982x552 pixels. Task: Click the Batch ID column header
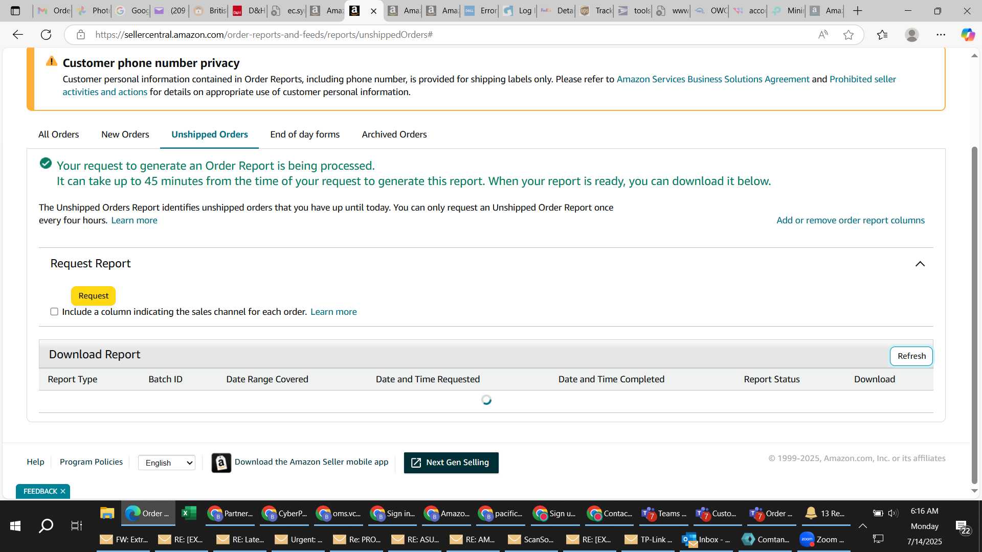tap(165, 379)
